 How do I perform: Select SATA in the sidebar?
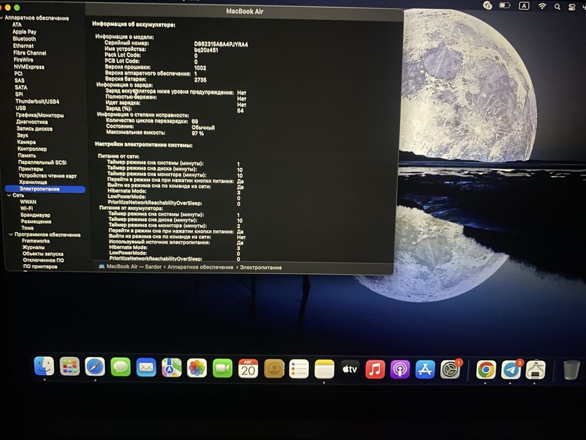click(21, 87)
